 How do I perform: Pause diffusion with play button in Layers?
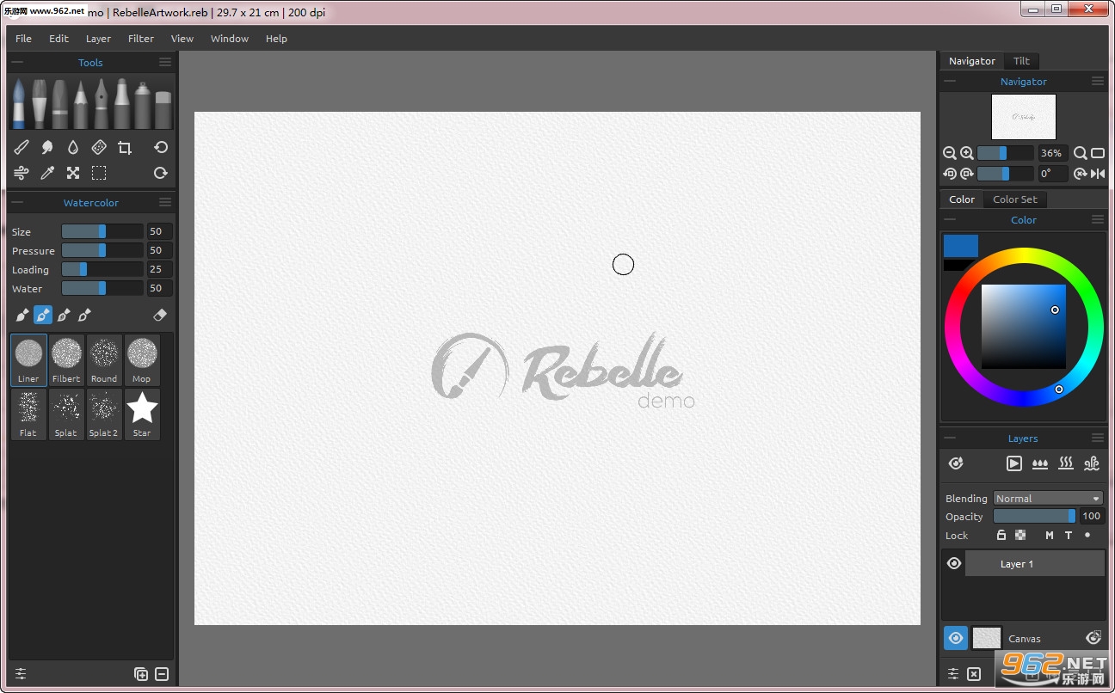pos(1014,463)
